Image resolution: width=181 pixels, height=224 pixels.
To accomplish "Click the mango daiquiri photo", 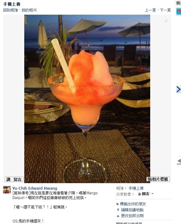I will [87, 99].
